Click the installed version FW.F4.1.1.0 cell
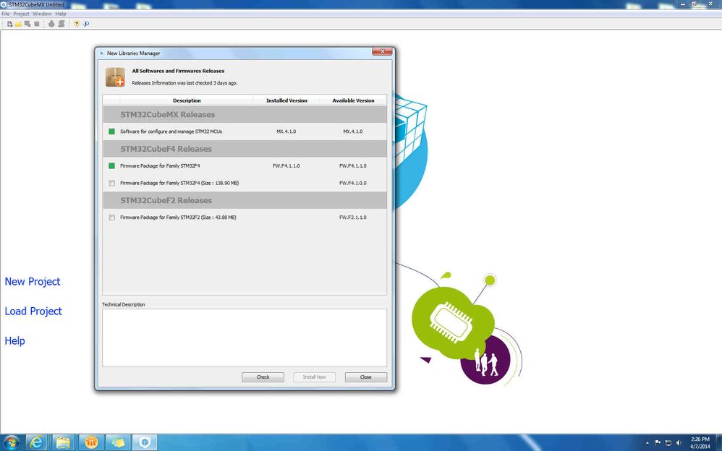Viewport: 722px width, 451px height. click(x=286, y=166)
